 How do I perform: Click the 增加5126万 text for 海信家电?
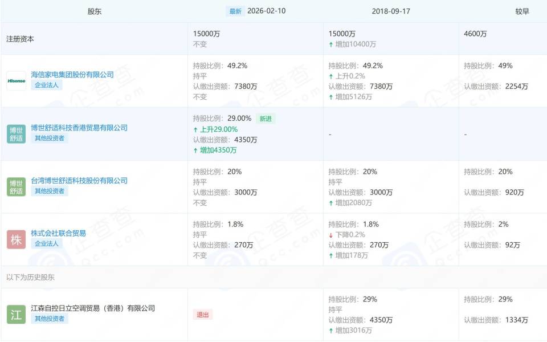(350, 97)
